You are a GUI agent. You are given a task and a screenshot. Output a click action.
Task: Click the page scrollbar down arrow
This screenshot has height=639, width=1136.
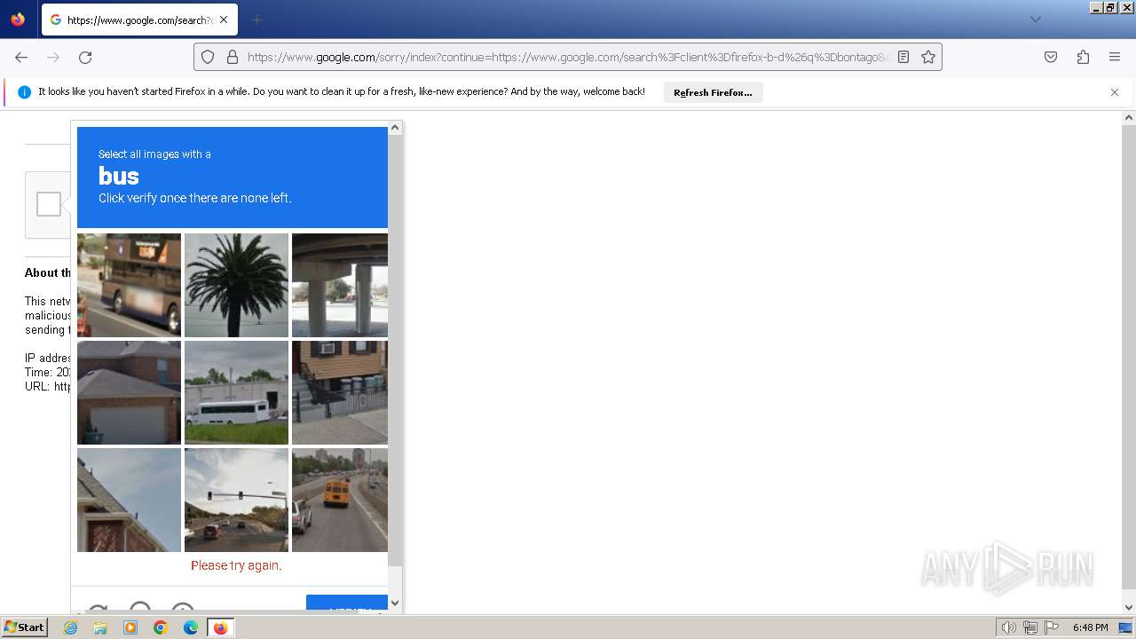tap(1129, 607)
